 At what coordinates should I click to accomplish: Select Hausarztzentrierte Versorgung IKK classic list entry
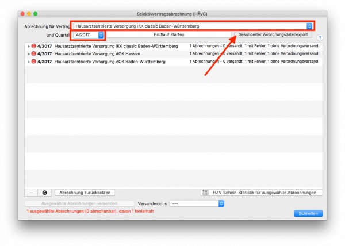coord(116,46)
